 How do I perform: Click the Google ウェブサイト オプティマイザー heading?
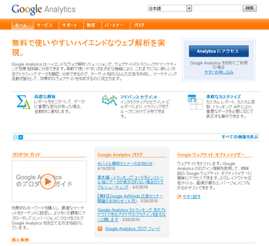(211, 155)
